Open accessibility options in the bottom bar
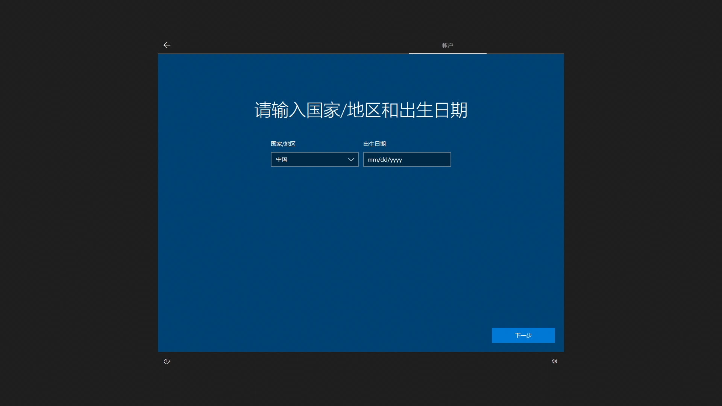The image size is (722, 406). click(167, 361)
